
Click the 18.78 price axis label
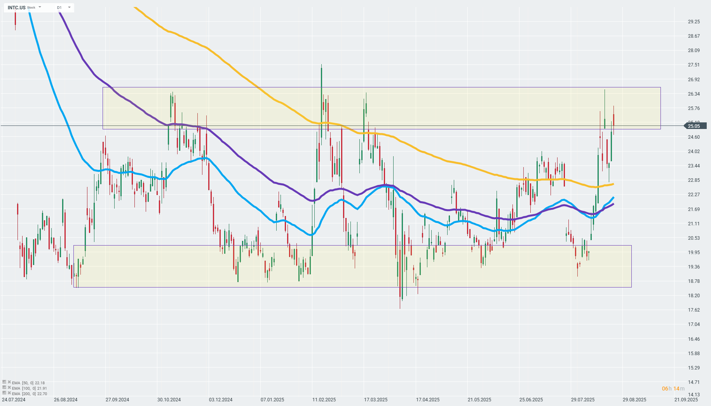pyautogui.click(x=694, y=281)
